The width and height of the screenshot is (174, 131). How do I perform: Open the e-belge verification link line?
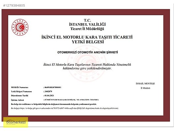coord(65,108)
